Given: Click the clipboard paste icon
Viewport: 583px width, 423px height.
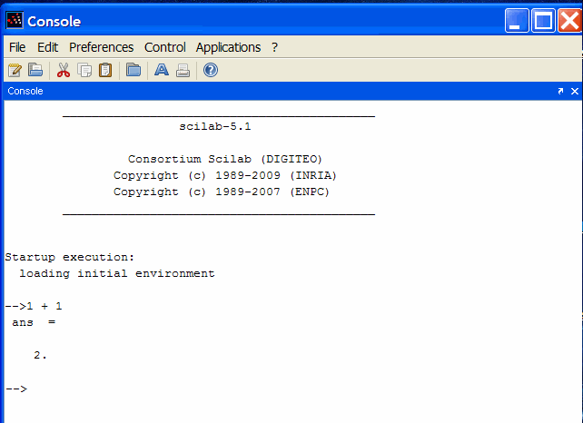Looking at the screenshot, I should pyautogui.click(x=105, y=70).
